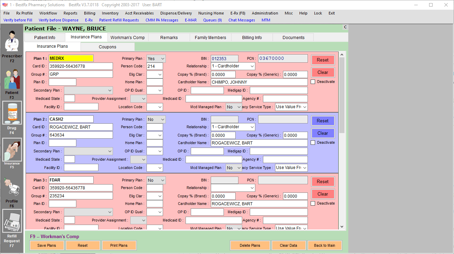
Task: Toggle Deactivate checkbox for Plan 2
Action: [313, 143]
